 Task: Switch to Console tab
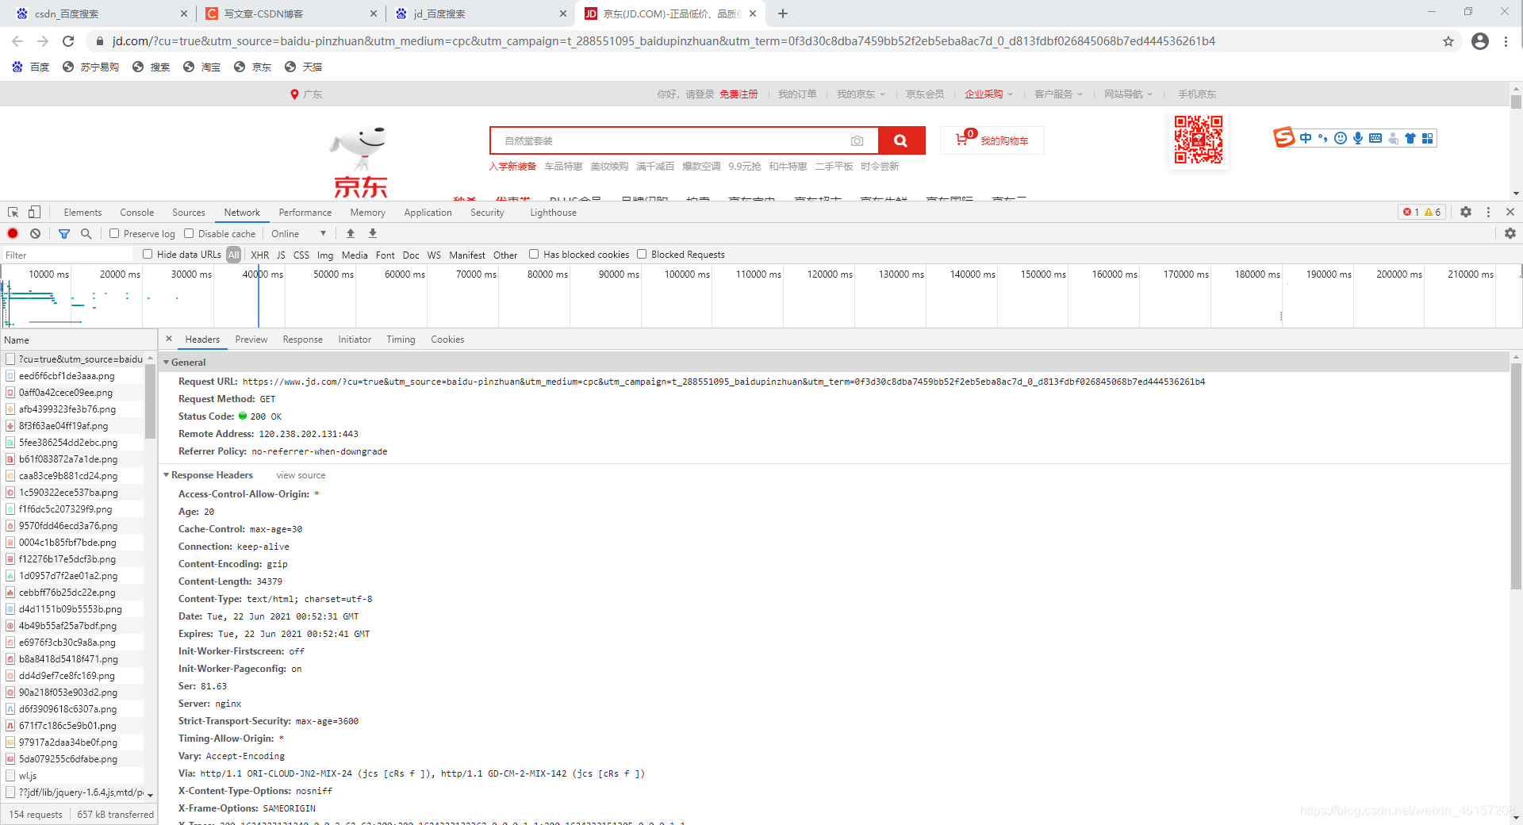[136, 212]
